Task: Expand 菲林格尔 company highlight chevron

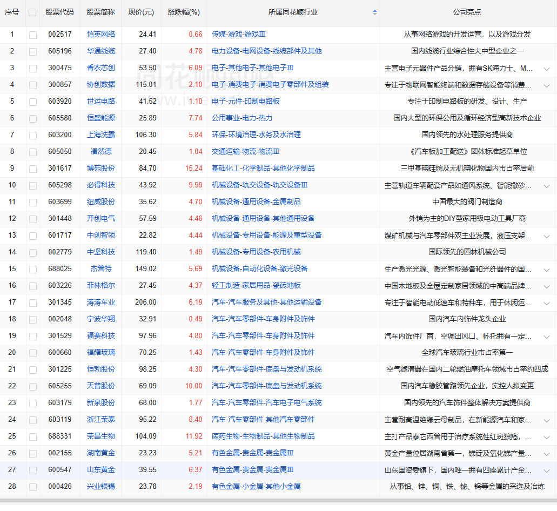Action: (x=546, y=287)
